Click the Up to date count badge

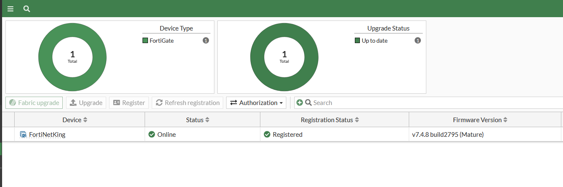[418, 41]
